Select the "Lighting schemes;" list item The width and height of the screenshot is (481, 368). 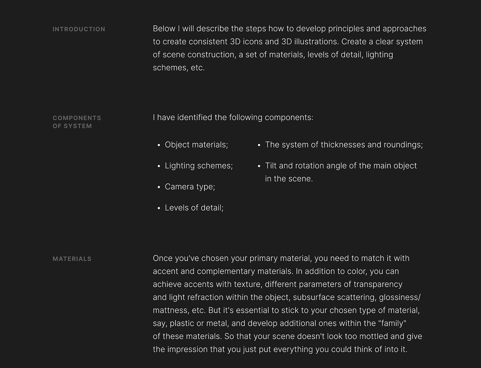(199, 166)
